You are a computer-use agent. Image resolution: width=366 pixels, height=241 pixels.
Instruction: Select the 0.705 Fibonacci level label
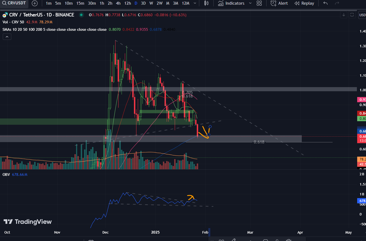(x=187, y=93)
